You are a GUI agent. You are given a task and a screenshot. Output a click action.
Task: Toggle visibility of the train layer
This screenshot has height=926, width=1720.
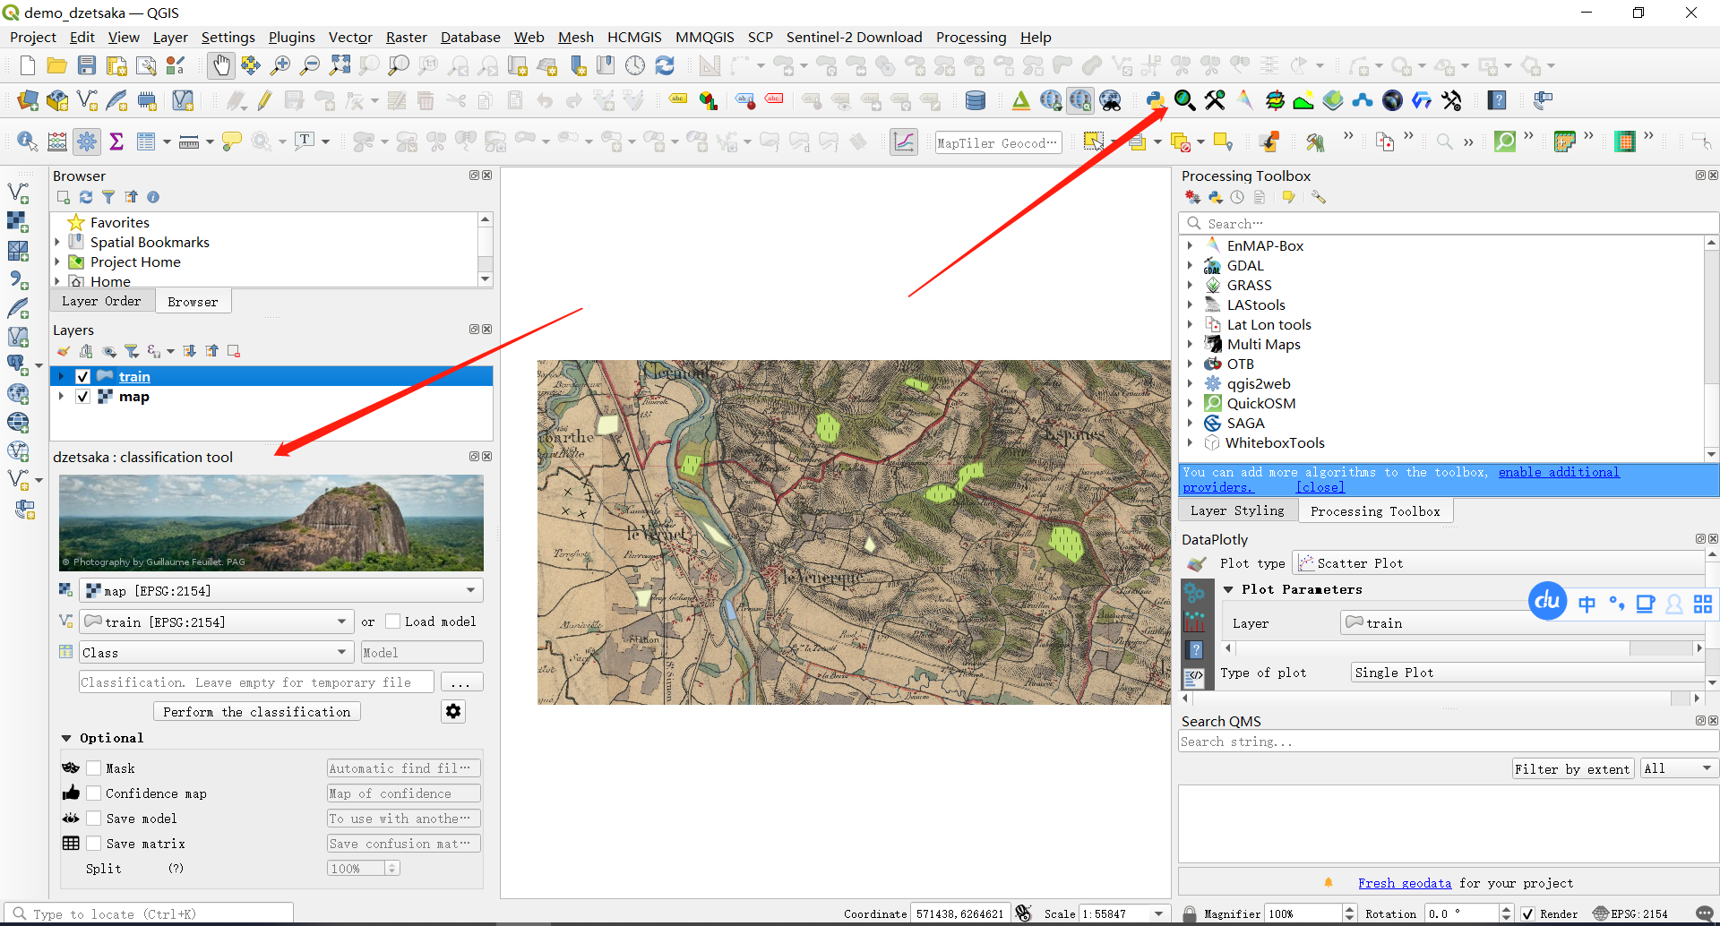pos(82,376)
